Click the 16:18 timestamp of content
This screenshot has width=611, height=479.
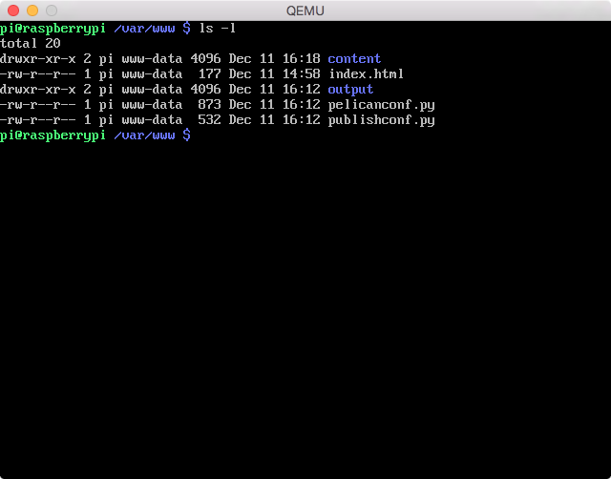(302, 59)
